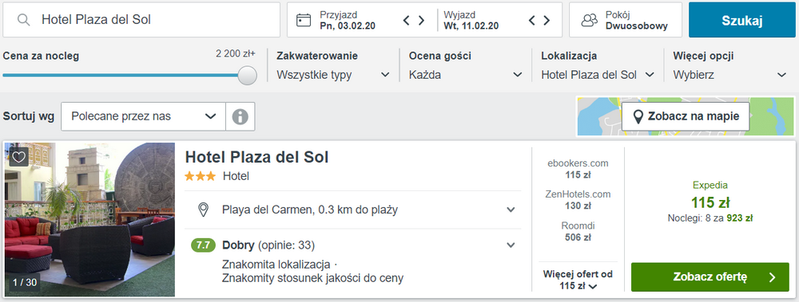
Task: Select the Roomdi 506 zł offer
Action: (x=578, y=231)
